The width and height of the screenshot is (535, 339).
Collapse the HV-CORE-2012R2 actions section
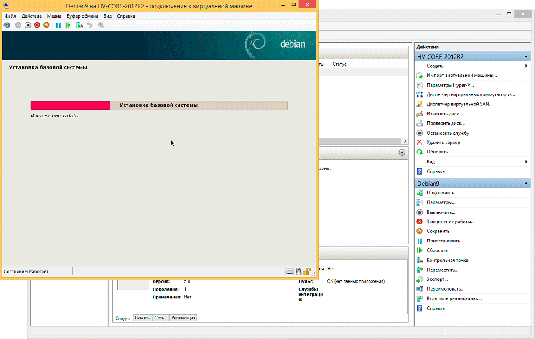click(x=527, y=56)
